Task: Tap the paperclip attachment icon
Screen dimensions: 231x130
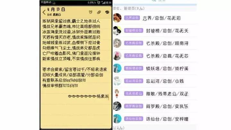Action: point(99,12)
